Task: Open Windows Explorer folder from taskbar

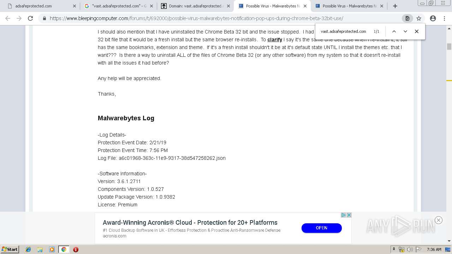Action: [40, 249]
